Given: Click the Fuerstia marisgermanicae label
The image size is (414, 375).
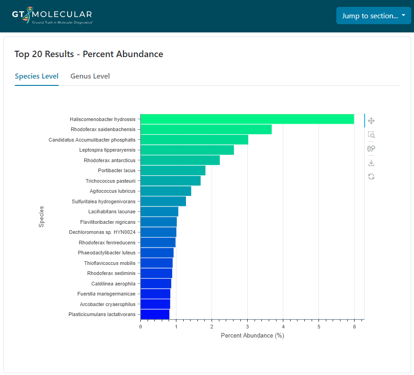Looking at the screenshot, I should [106, 294].
